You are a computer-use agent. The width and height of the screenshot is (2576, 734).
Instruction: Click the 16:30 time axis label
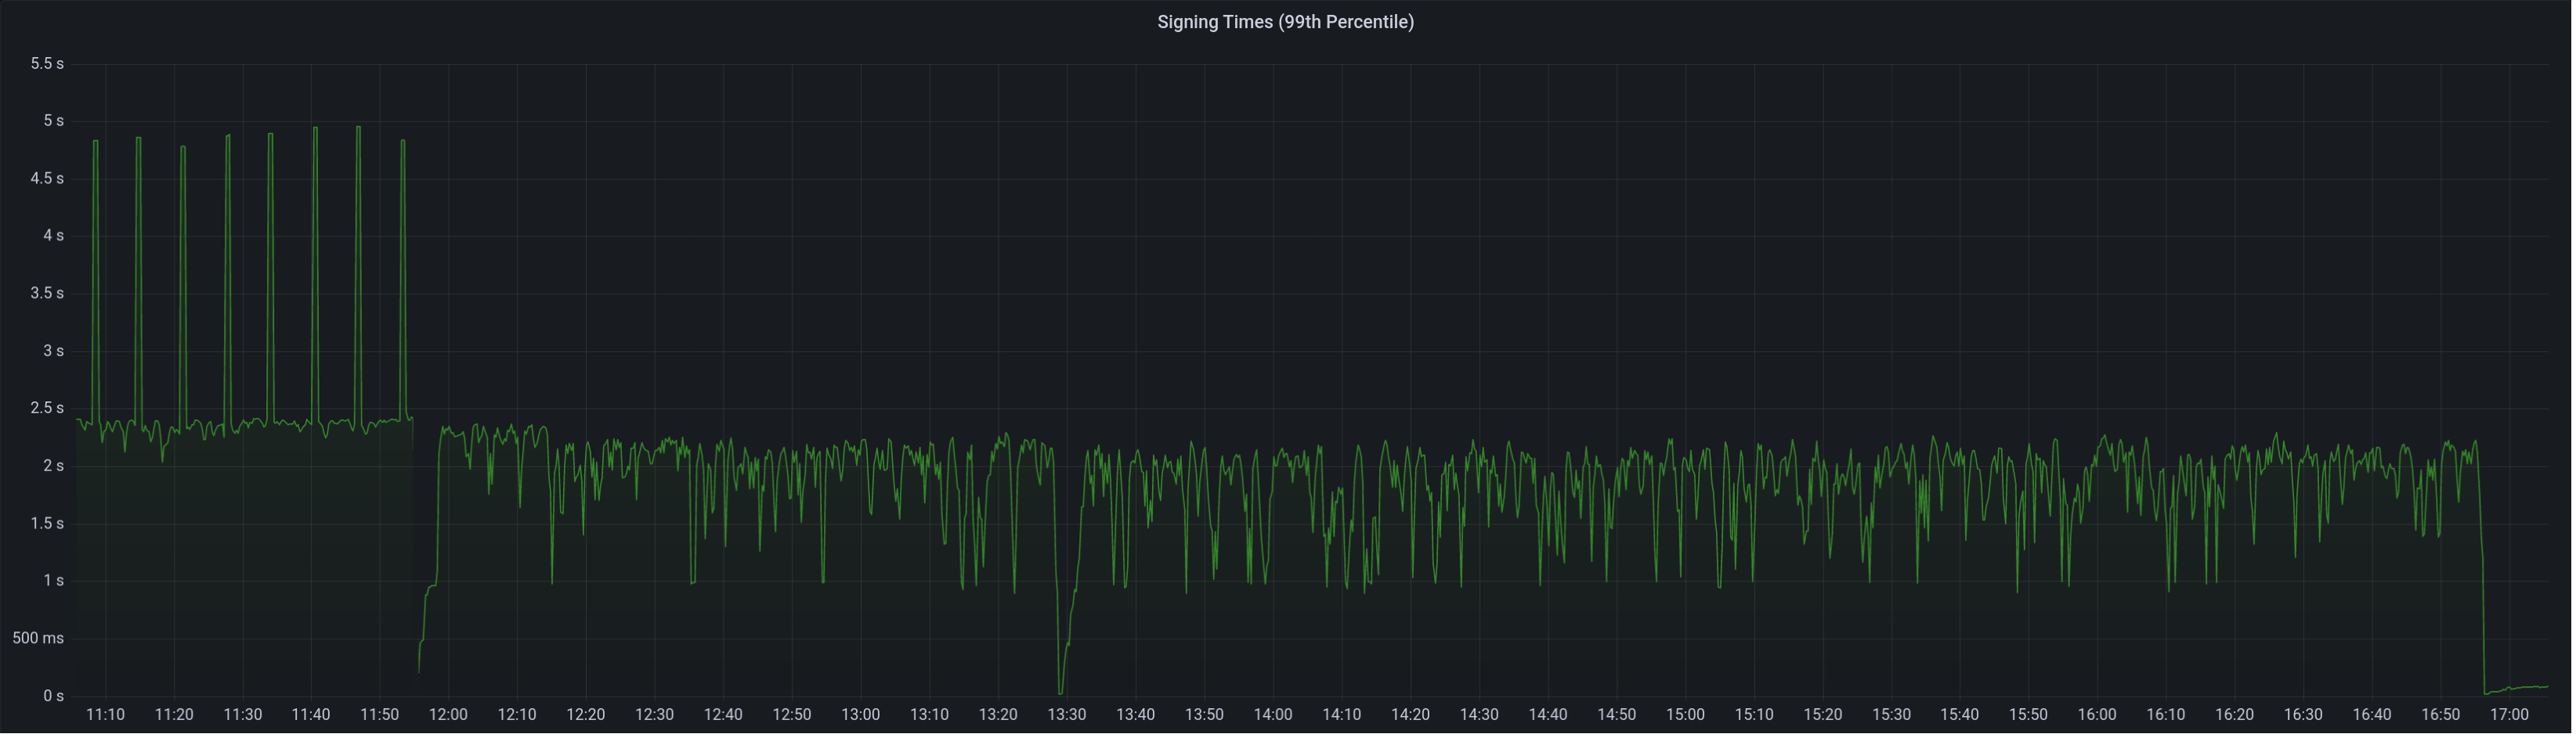[2303, 715]
